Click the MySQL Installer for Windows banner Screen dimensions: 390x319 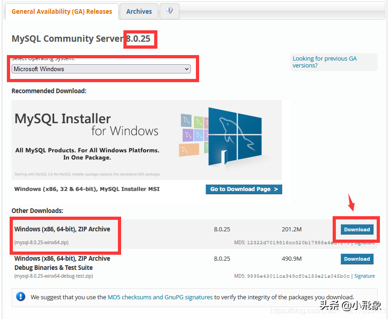(x=146, y=140)
